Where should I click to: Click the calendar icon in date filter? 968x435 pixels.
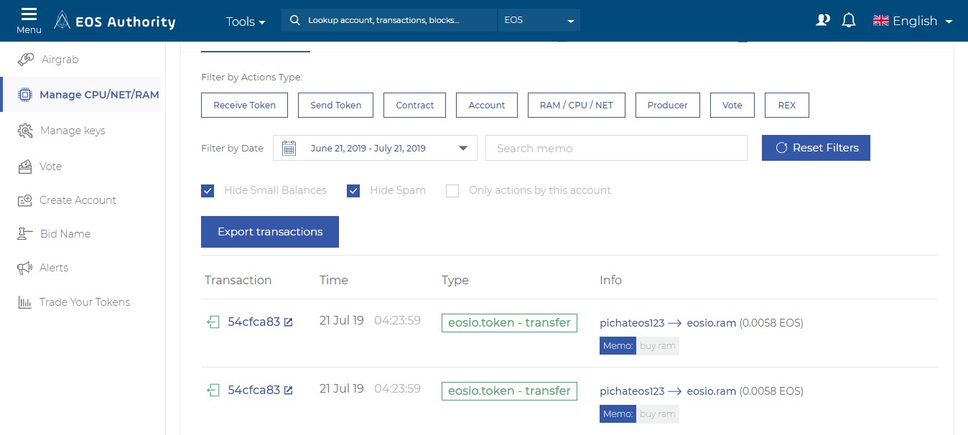pyautogui.click(x=289, y=149)
